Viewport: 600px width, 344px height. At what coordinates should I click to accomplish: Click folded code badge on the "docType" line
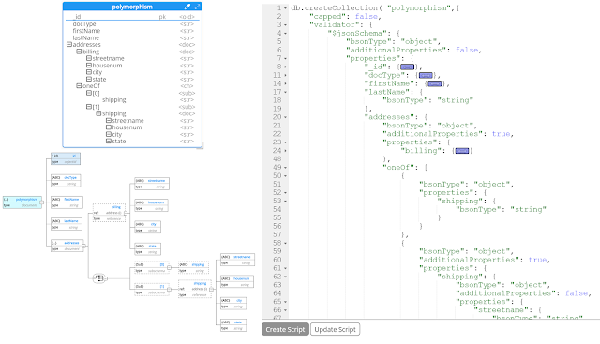click(x=426, y=75)
